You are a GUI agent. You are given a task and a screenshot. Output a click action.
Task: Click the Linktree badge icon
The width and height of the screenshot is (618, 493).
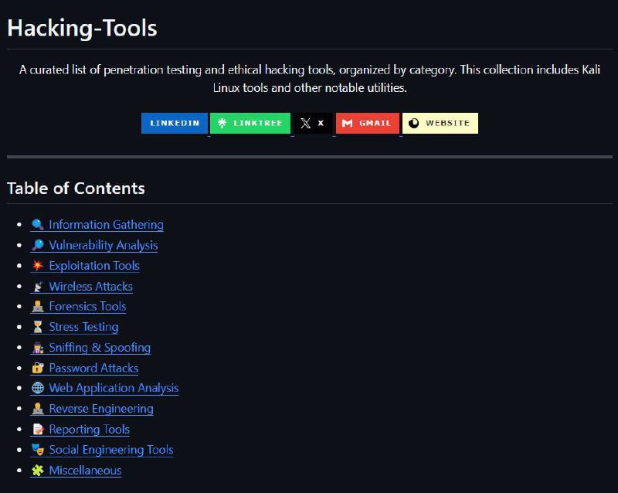point(221,122)
